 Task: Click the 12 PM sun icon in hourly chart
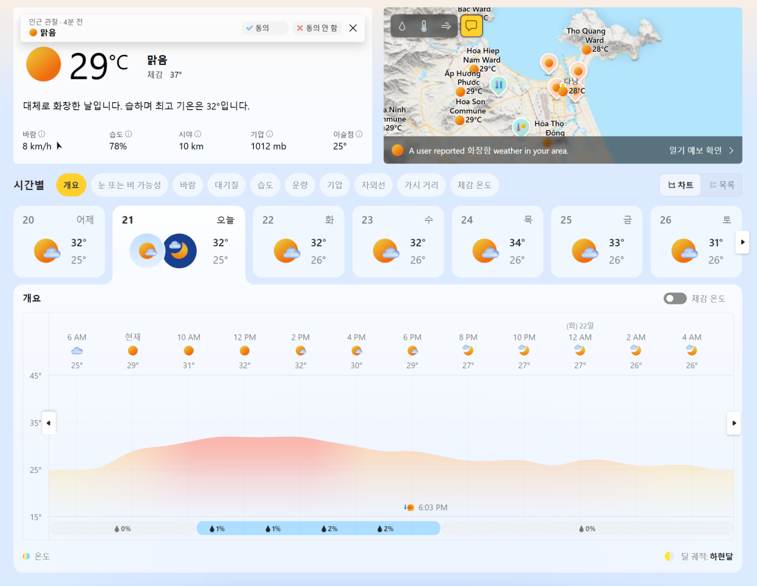click(x=245, y=350)
